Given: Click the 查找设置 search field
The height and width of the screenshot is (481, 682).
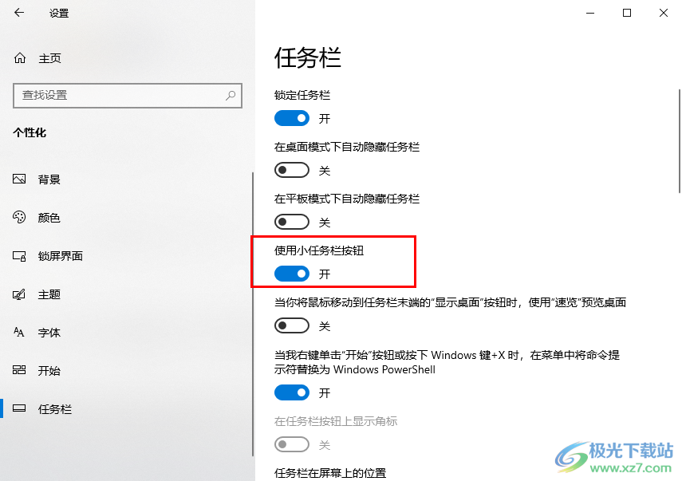Looking at the screenshot, I should click(128, 95).
